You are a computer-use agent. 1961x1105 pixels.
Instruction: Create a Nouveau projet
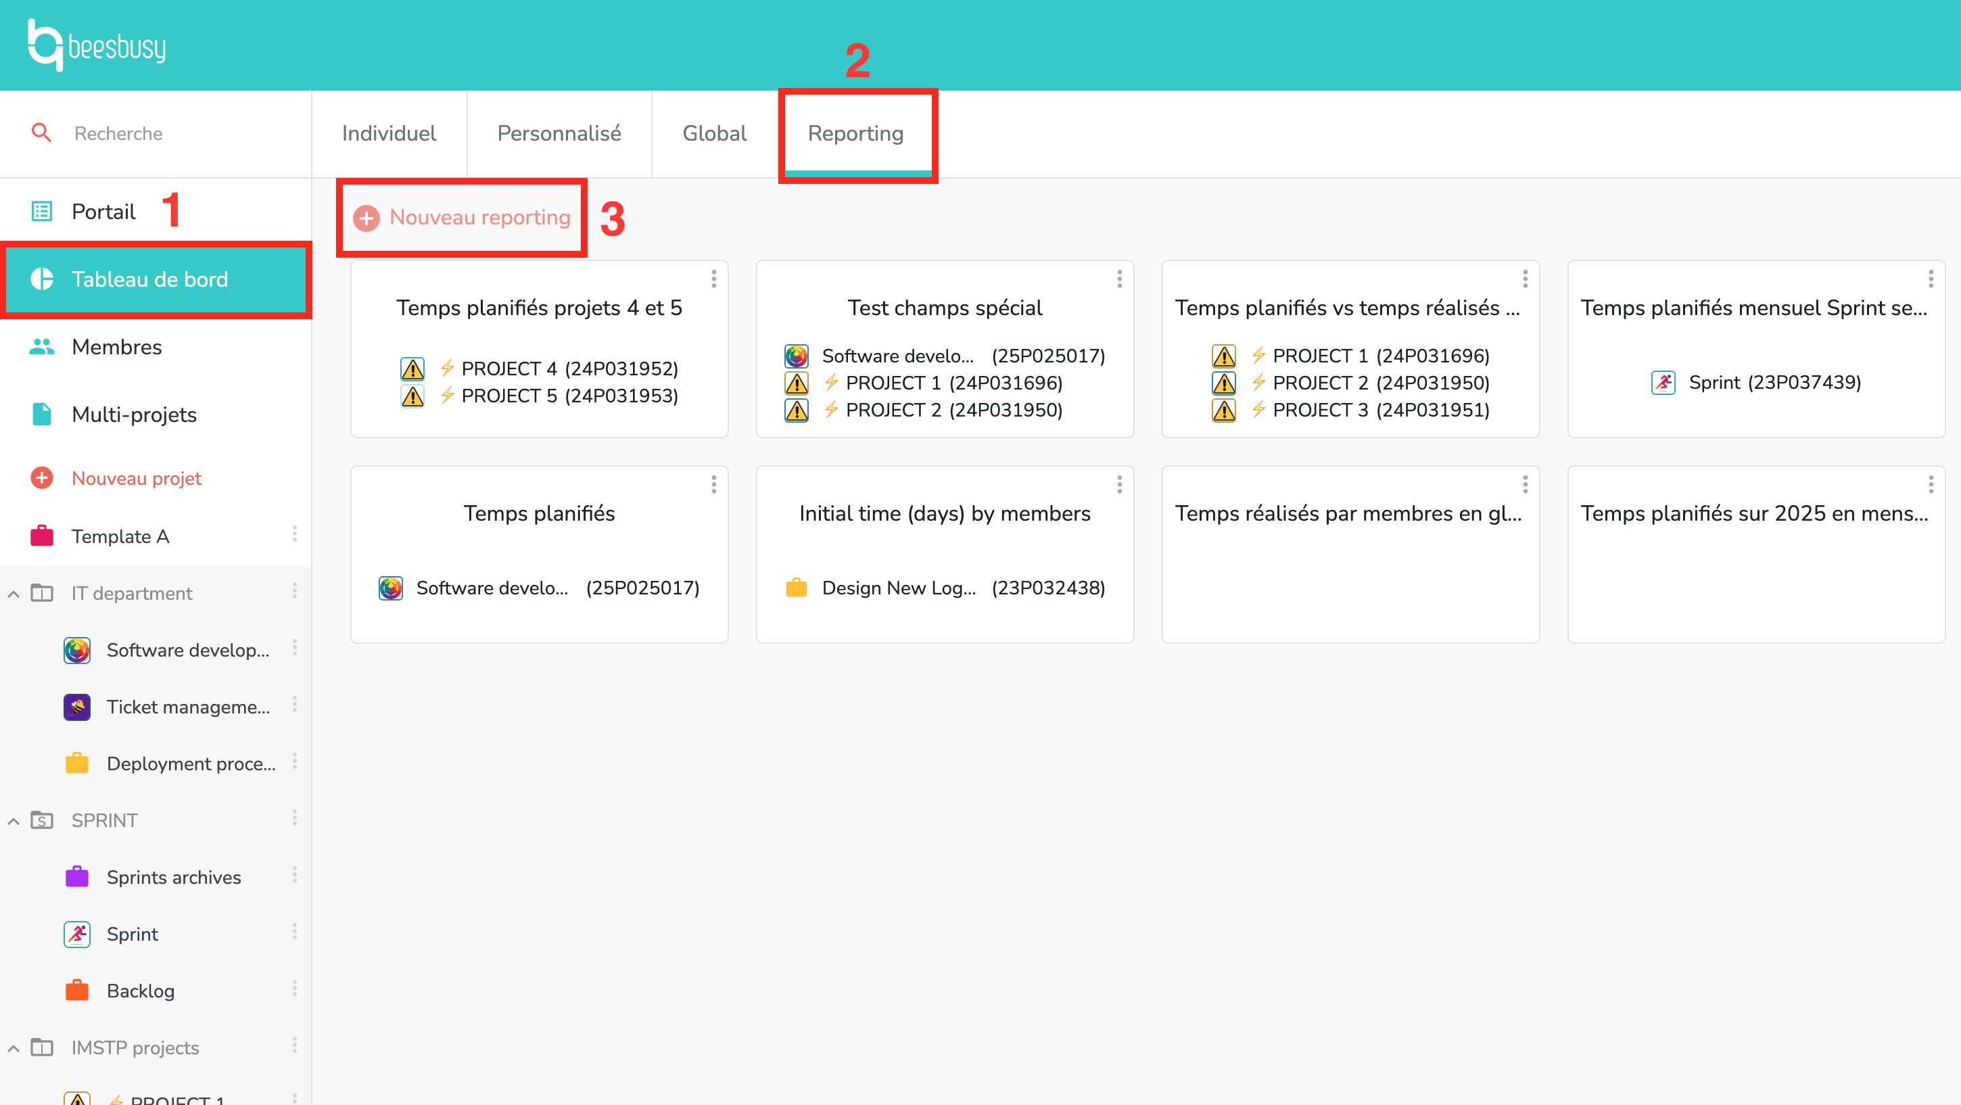point(137,478)
